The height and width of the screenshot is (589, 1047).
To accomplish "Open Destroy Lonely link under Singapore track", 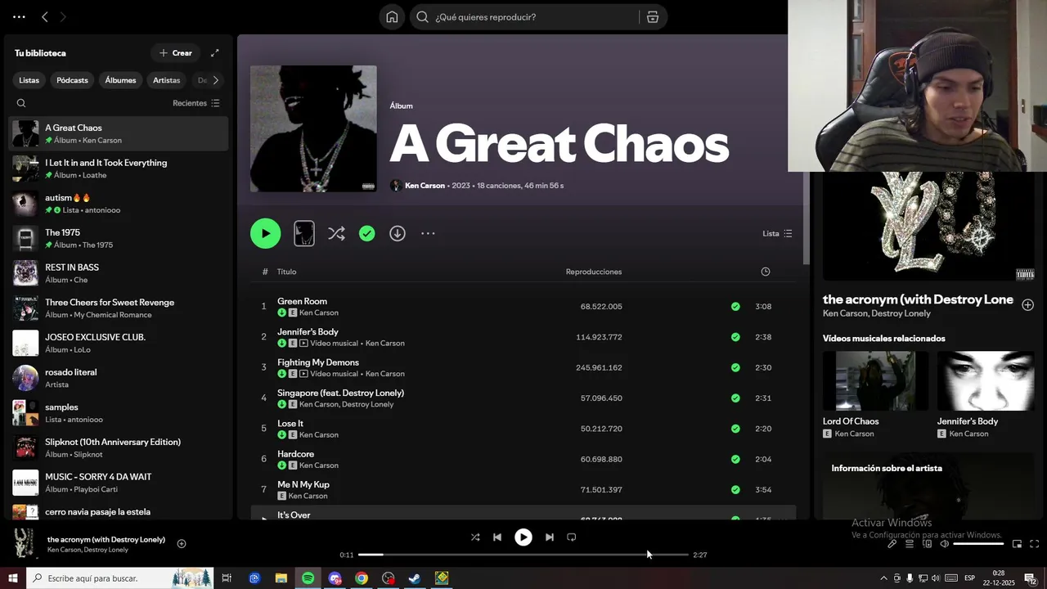I will 368,404.
